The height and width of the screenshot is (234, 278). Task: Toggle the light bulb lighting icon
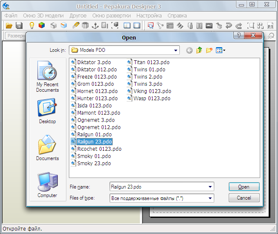[32, 25]
